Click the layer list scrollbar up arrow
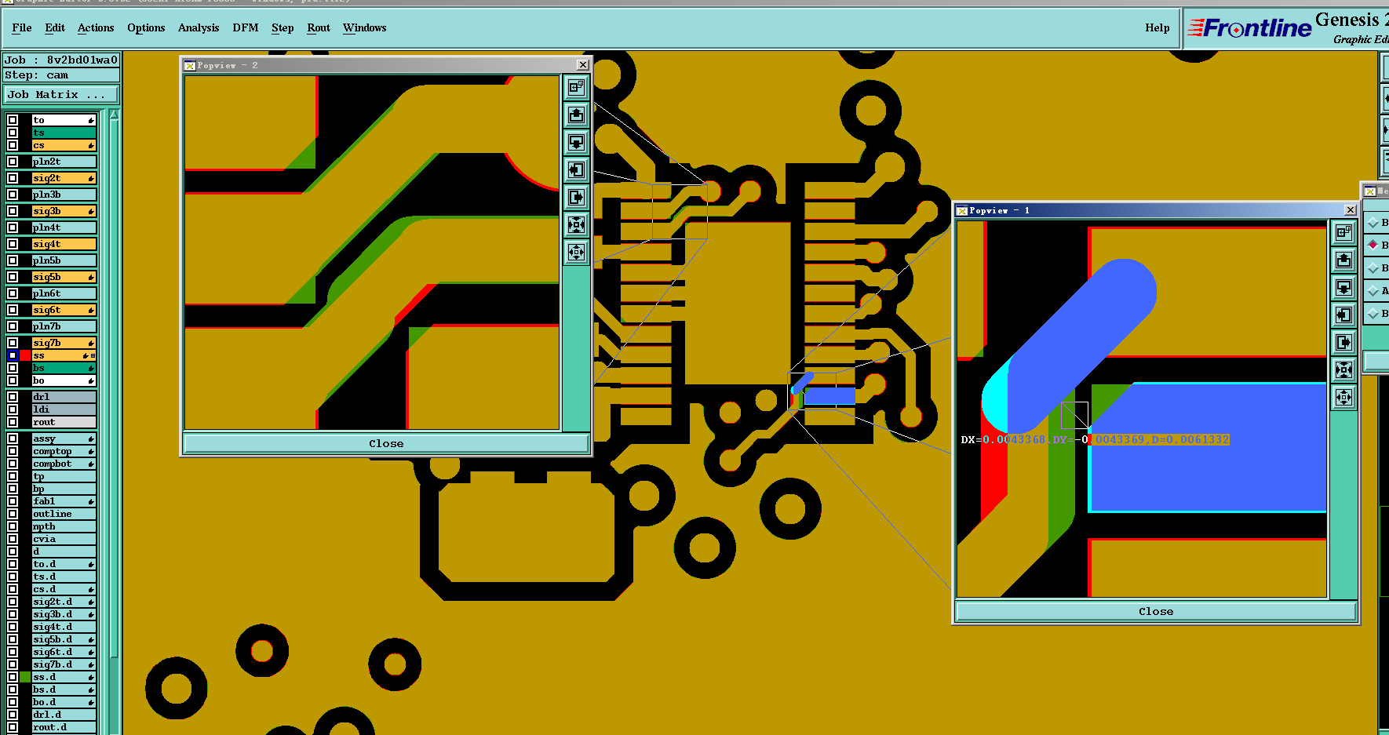The image size is (1389, 735). pos(115,115)
